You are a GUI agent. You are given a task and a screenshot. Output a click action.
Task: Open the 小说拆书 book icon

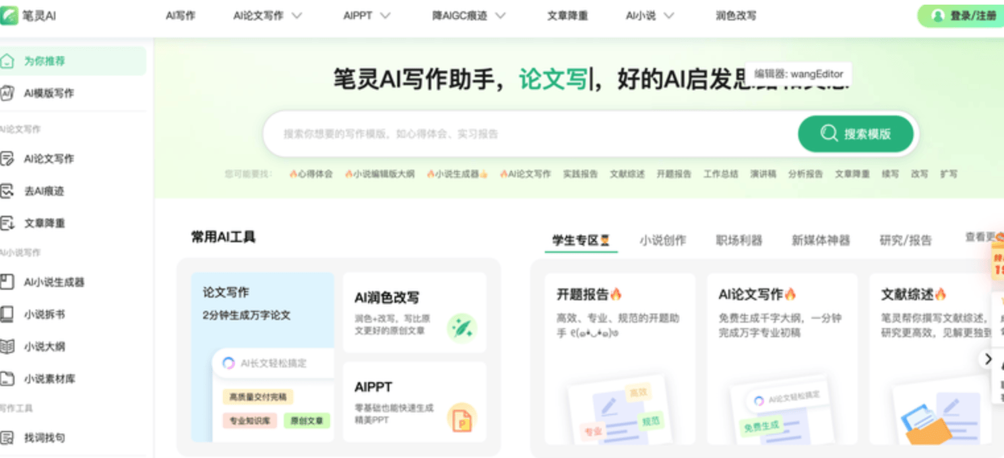[7, 314]
